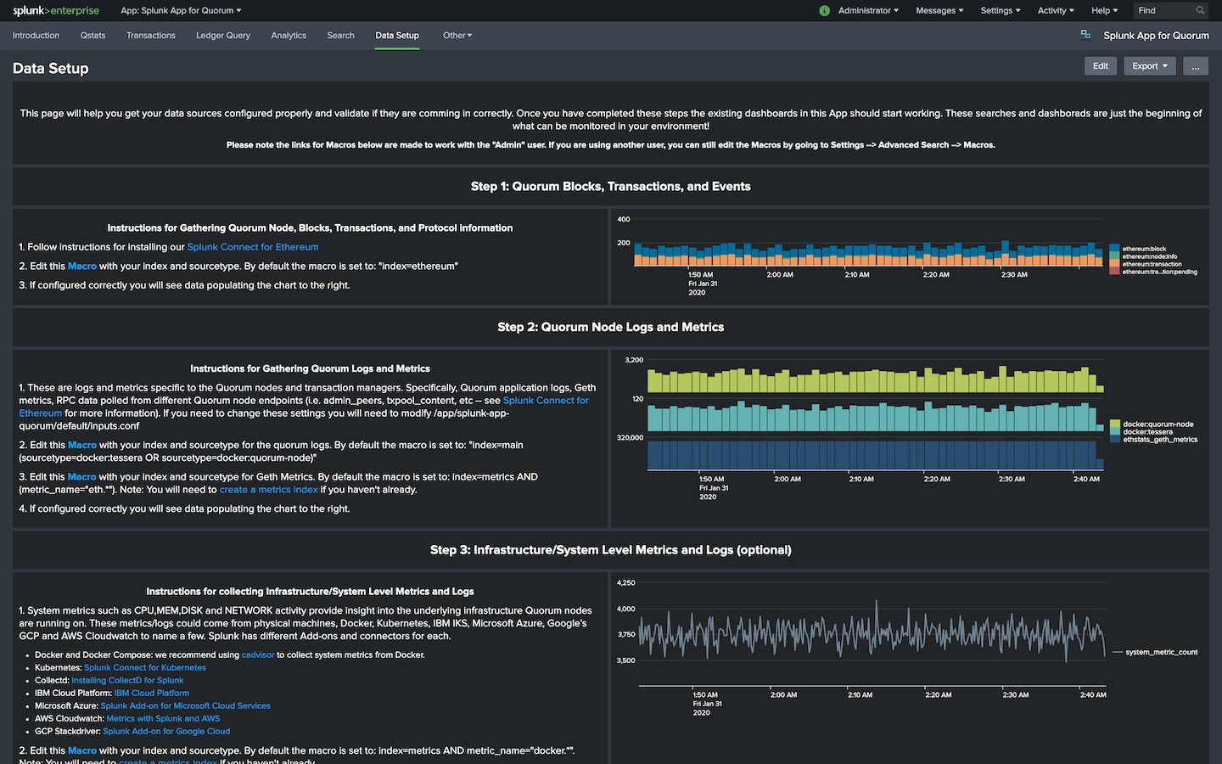
Task: Click the search magnifier icon in Find
Action: (x=1200, y=11)
